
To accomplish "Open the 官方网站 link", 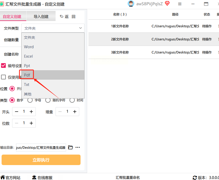I will click(13, 177).
